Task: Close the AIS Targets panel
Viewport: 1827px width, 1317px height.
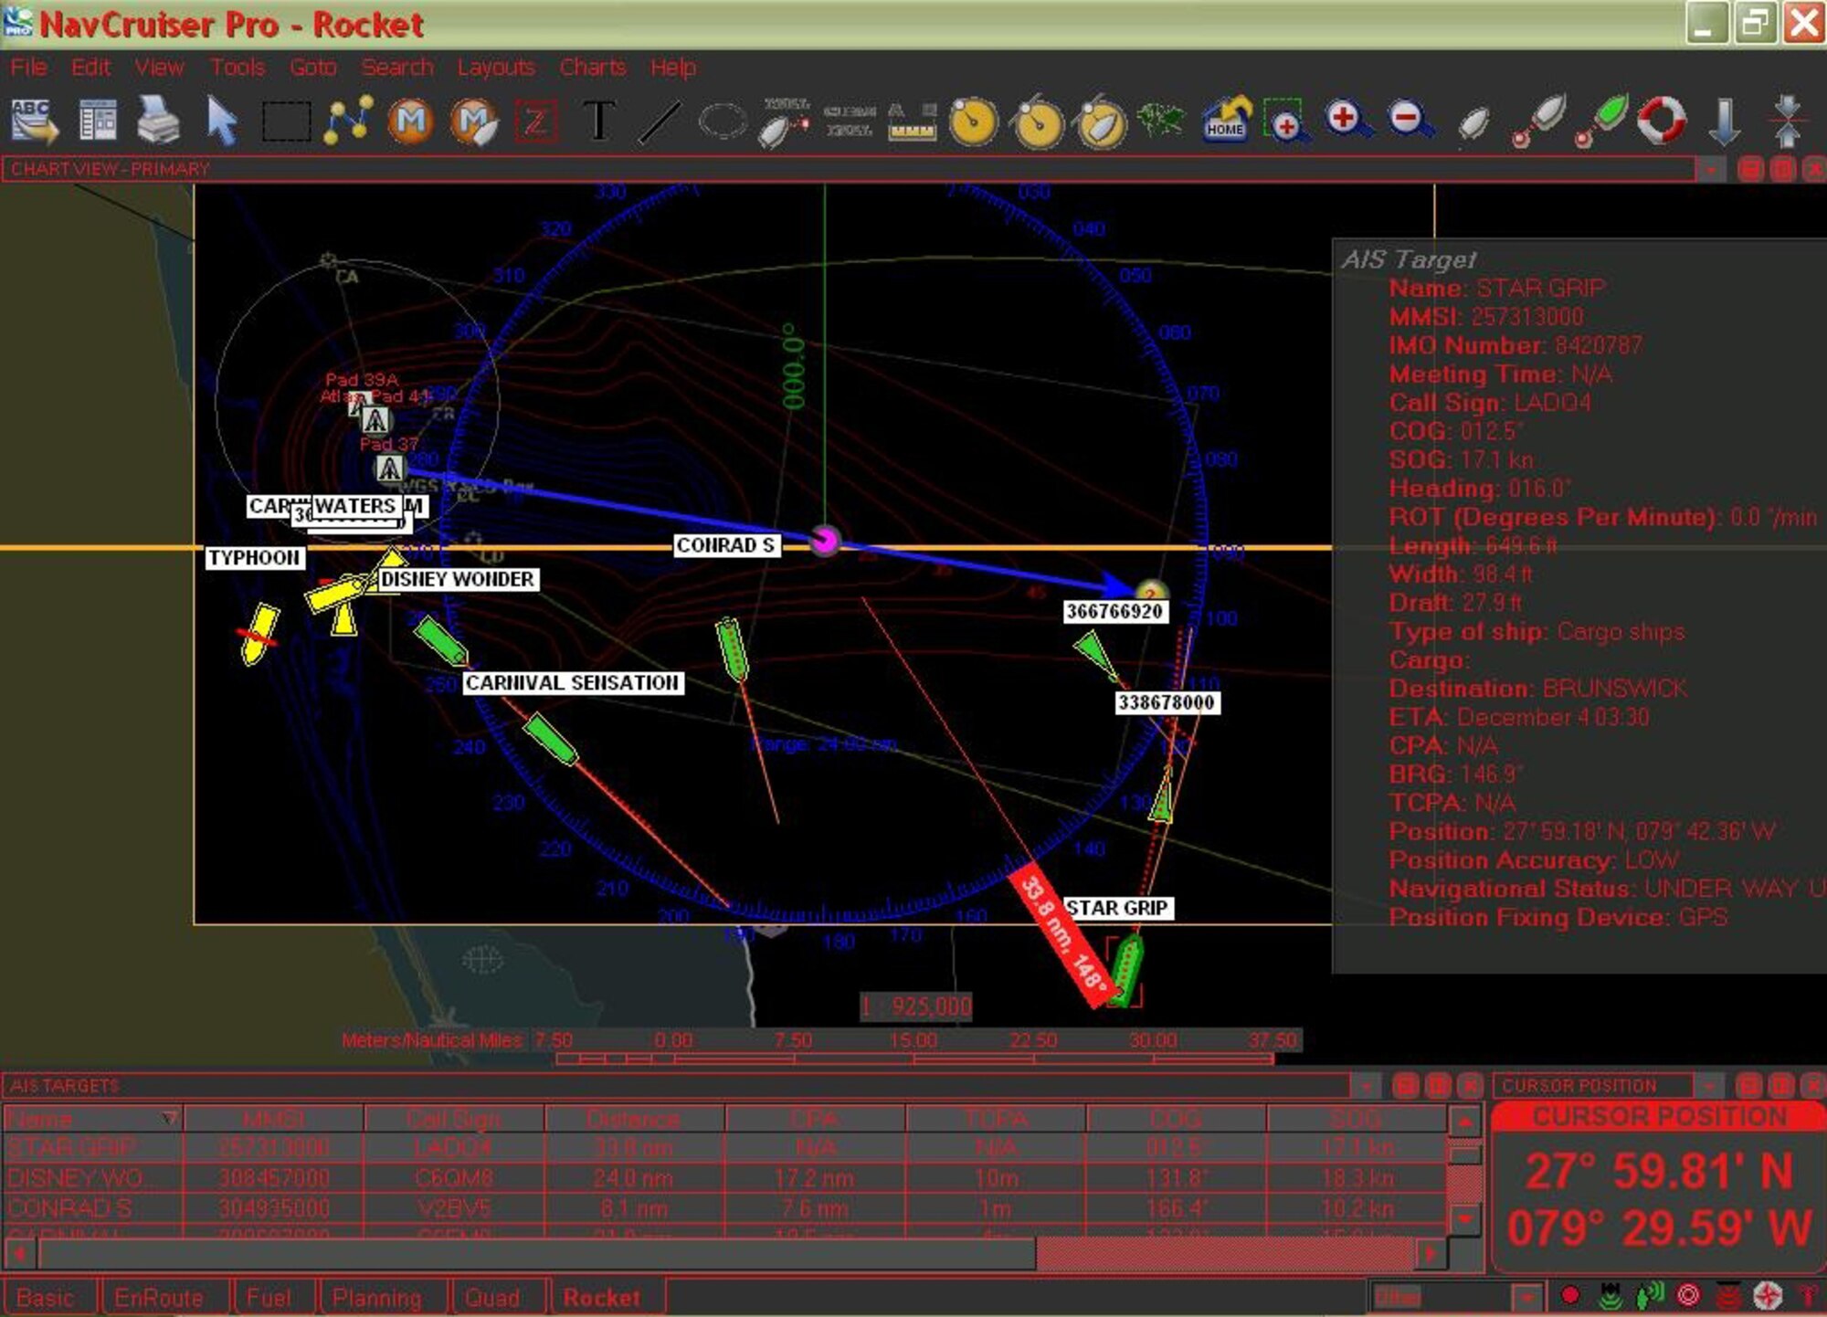Action: (1470, 1086)
